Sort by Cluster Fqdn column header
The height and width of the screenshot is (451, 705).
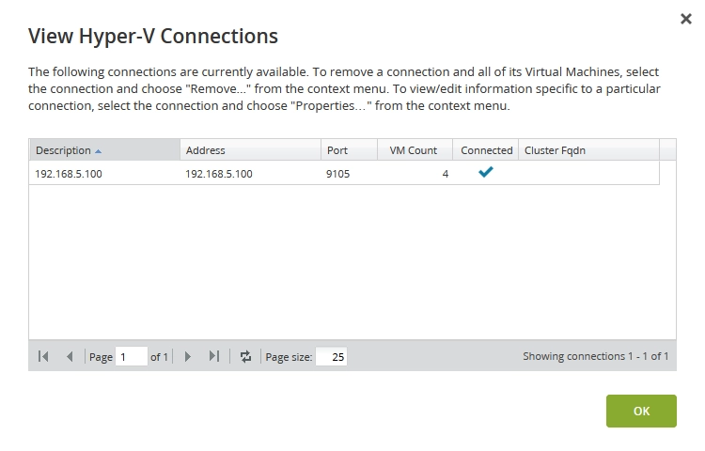click(x=589, y=150)
